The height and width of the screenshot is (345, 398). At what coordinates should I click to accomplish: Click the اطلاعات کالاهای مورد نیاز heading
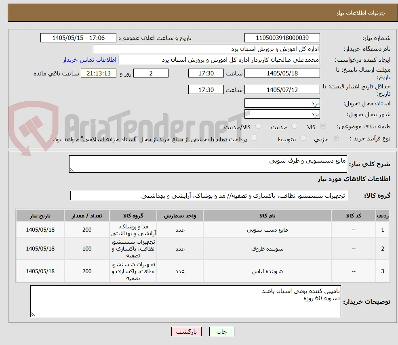(354, 179)
